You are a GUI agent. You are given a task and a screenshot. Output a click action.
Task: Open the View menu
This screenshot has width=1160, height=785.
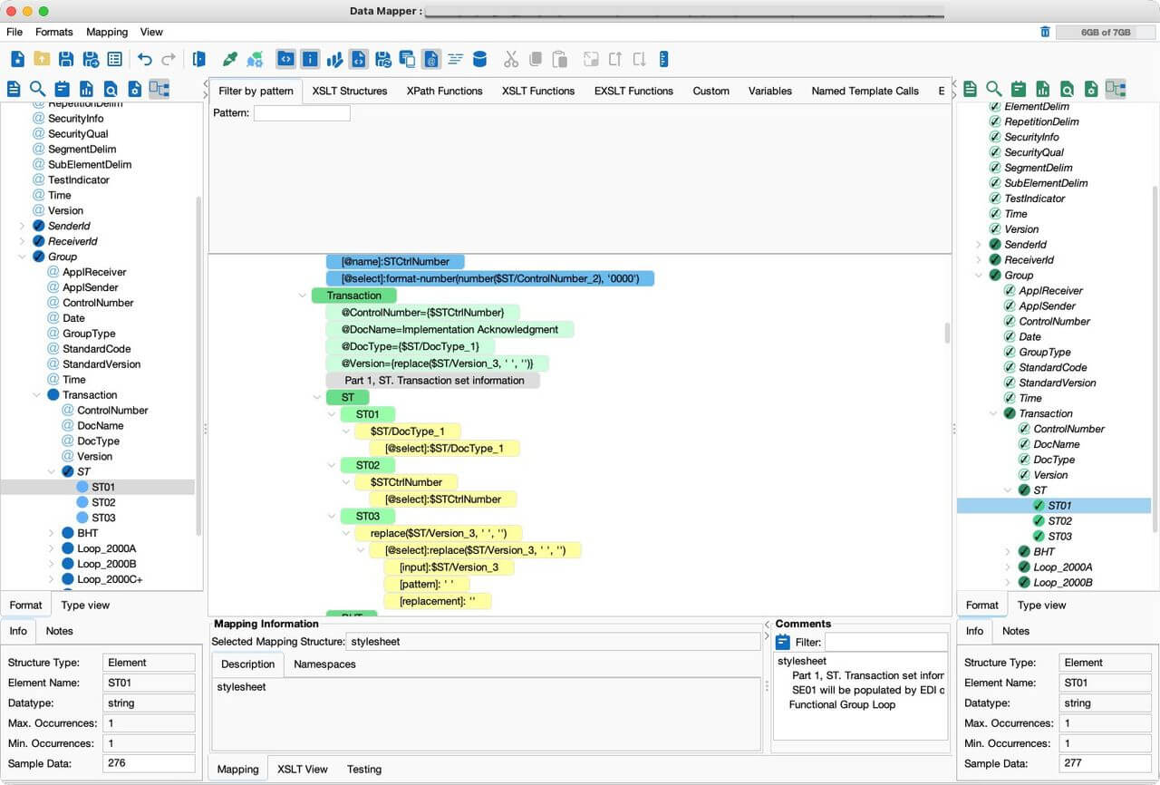tap(151, 32)
